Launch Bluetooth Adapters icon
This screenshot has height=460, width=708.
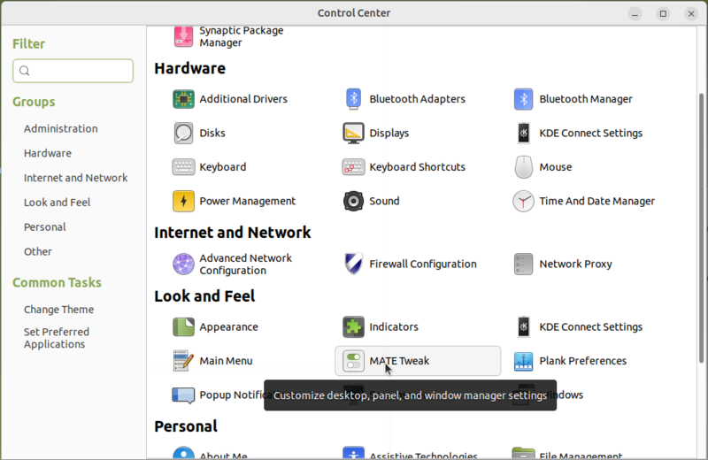tap(353, 99)
